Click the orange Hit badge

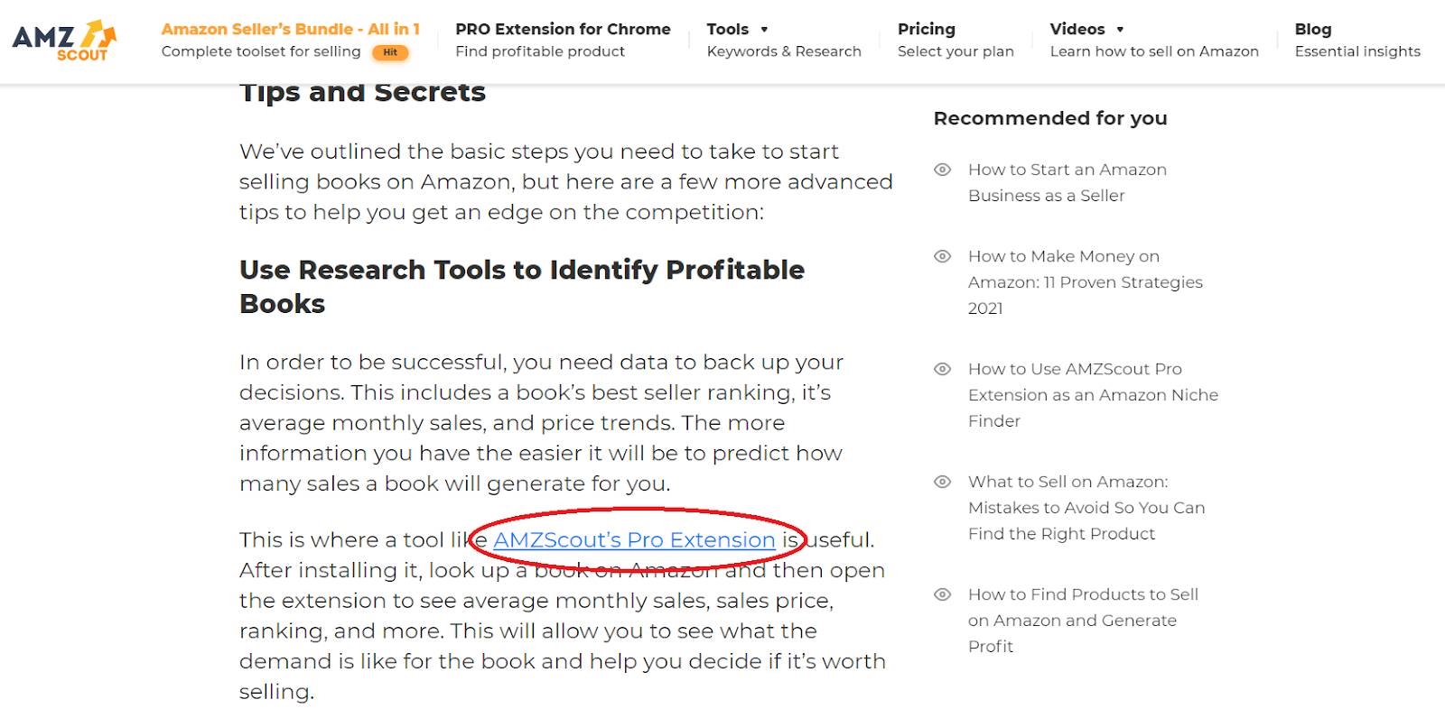click(390, 52)
